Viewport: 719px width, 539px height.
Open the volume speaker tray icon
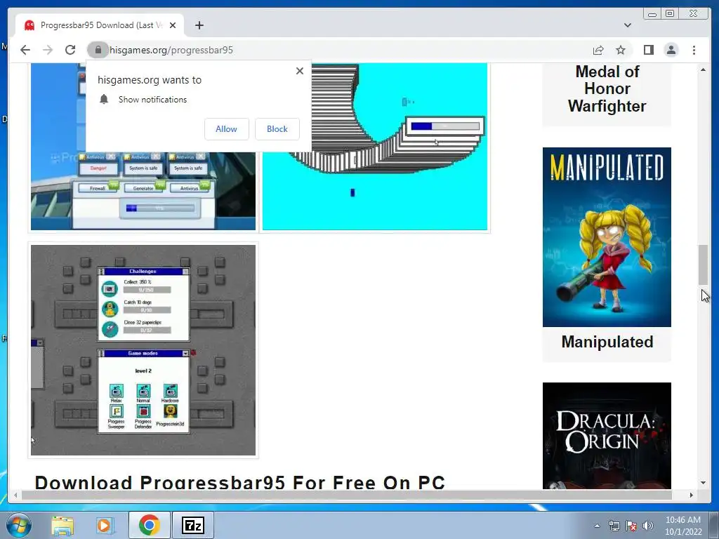647,526
